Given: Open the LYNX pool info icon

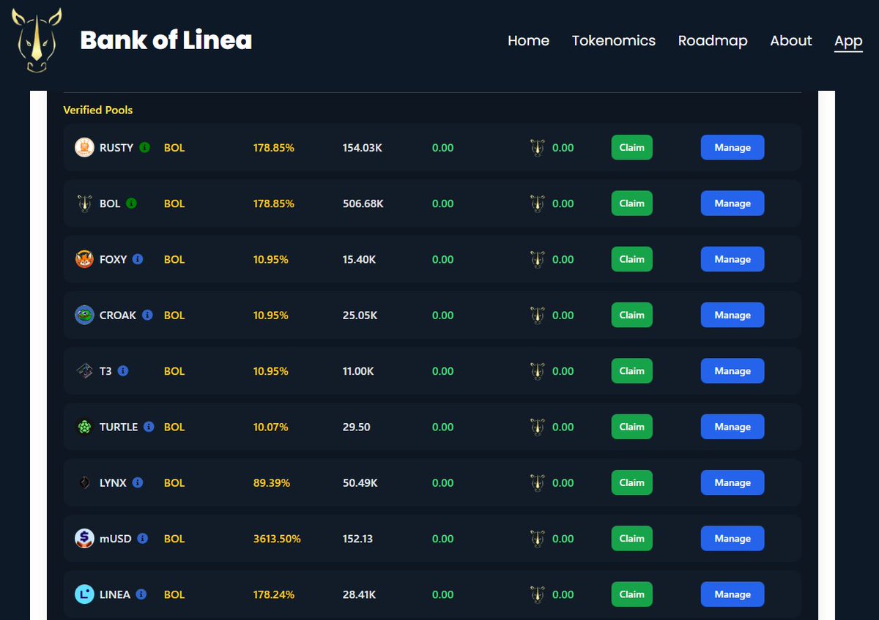Looking at the screenshot, I should (x=138, y=482).
